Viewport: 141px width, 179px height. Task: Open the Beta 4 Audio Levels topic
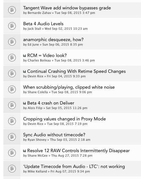[43, 24]
